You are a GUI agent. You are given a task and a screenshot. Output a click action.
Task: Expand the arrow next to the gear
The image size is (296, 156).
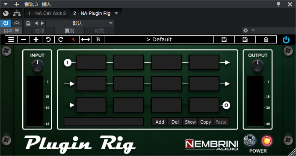253,30
